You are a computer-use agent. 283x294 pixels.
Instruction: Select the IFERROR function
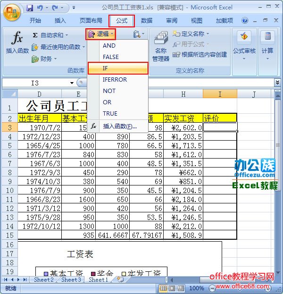tap(118, 79)
